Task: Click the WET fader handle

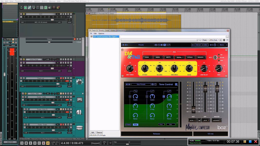Action: point(193,109)
